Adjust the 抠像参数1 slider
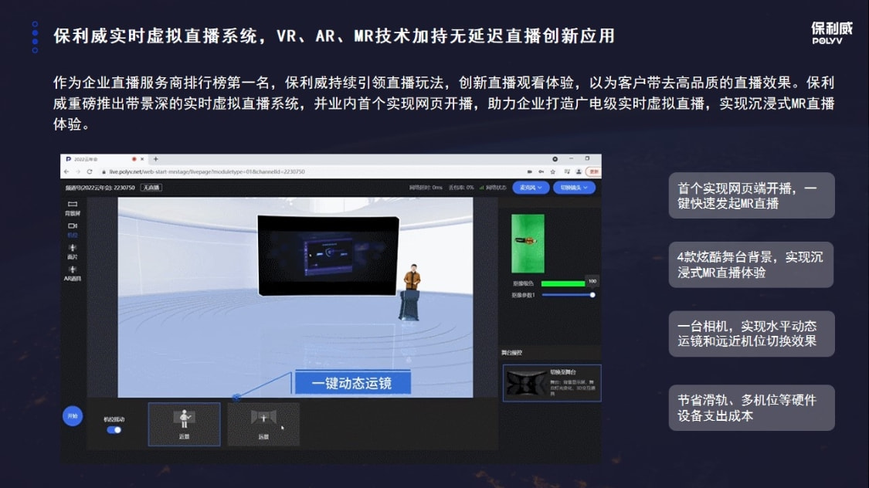Image resolution: width=869 pixels, height=488 pixels. click(568, 295)
